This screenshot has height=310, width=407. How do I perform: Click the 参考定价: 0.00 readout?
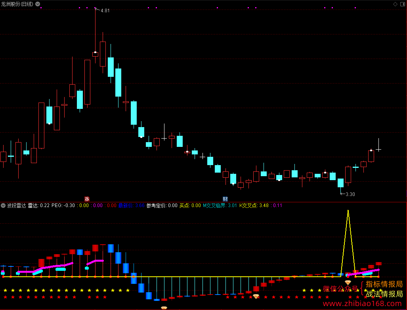[x=162, y=205]
